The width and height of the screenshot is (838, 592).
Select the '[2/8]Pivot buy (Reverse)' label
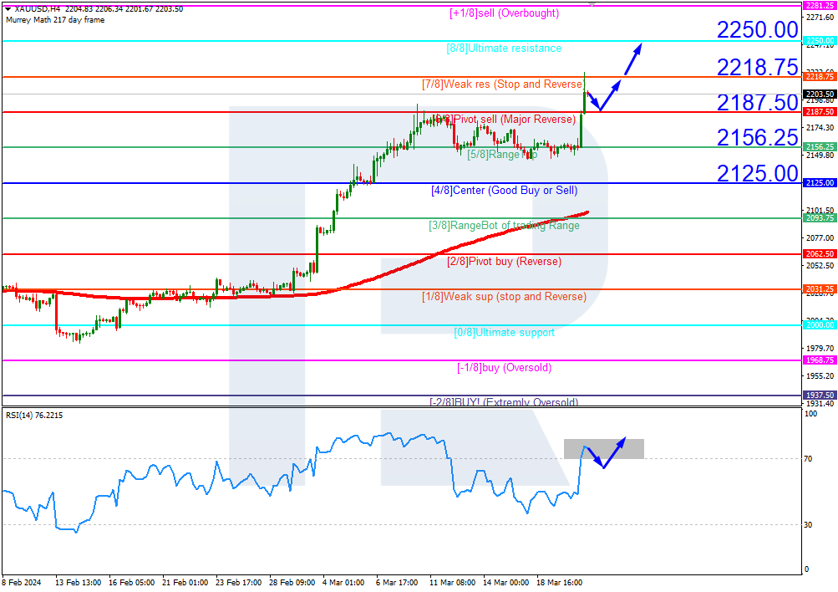pyautogui.click(x=504, y=262)
